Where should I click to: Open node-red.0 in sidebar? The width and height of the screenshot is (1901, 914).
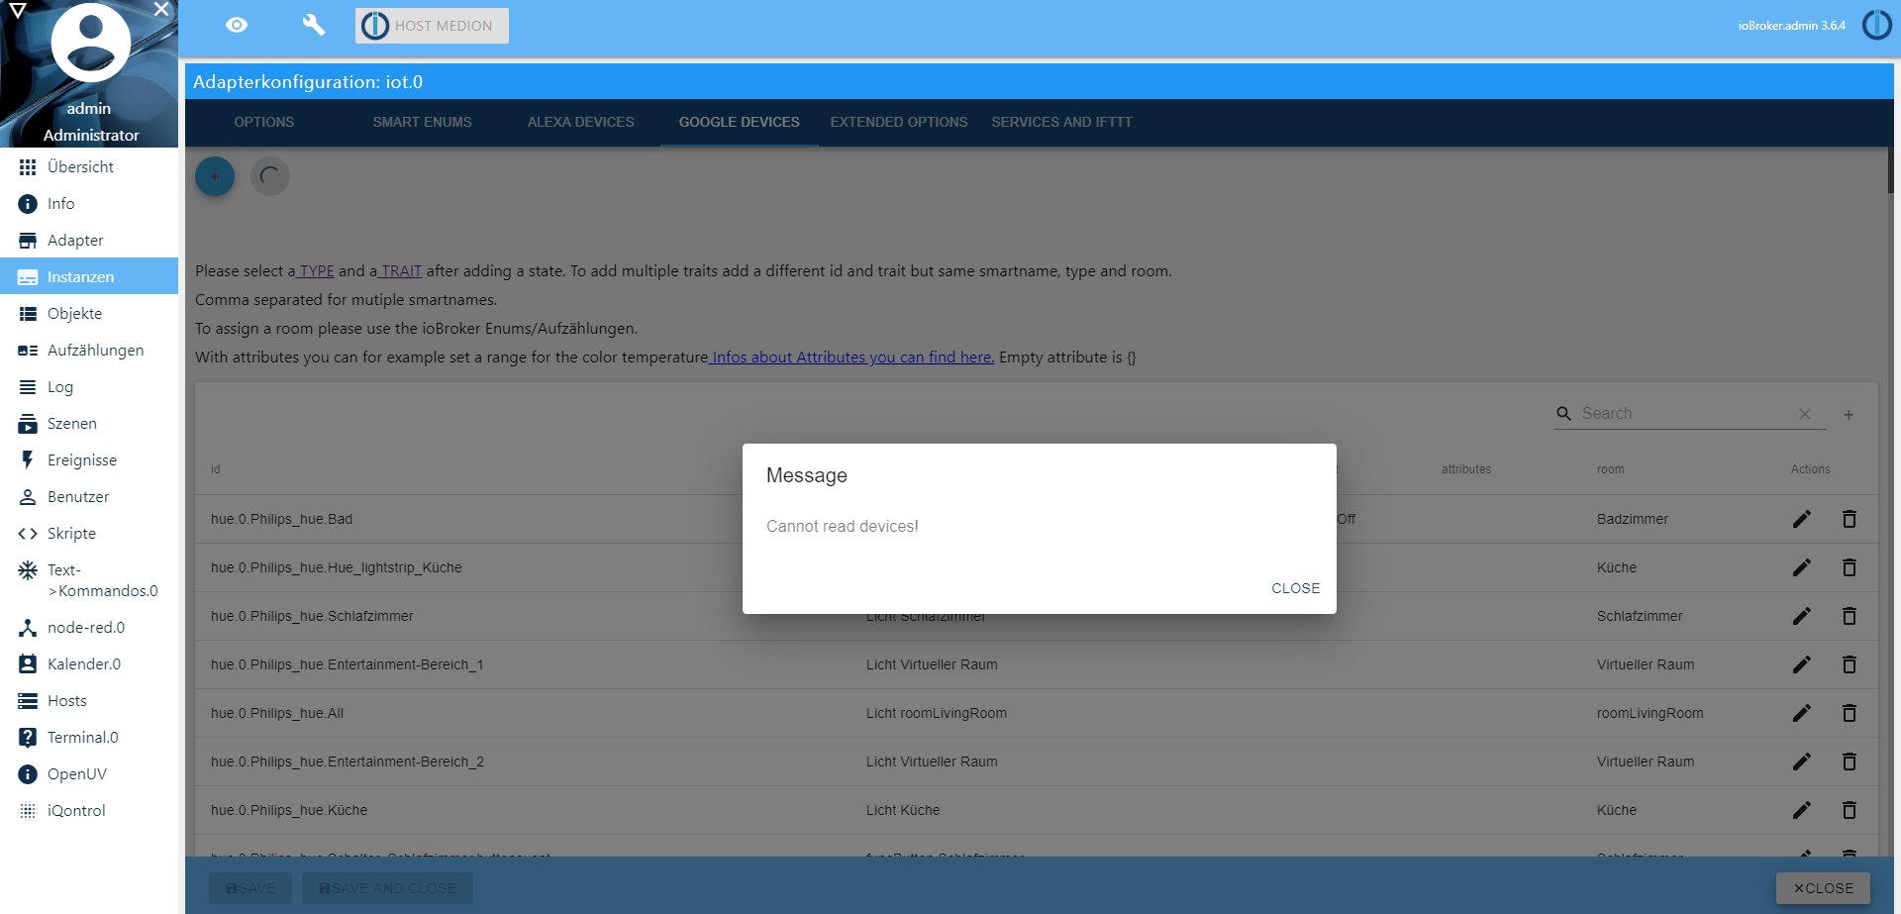tap(89, 627)
